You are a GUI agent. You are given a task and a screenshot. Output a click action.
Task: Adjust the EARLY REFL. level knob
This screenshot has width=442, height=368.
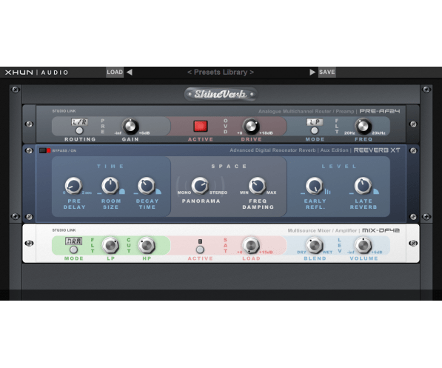[x=315, y=186]
